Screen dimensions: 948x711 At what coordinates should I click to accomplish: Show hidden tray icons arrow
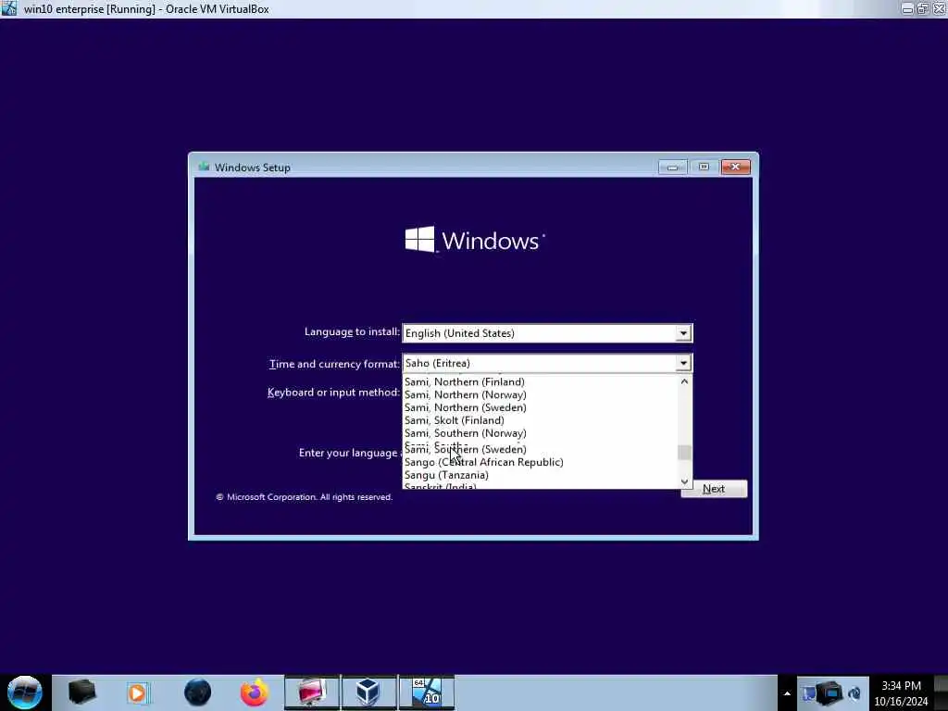(x=787, y=693)
